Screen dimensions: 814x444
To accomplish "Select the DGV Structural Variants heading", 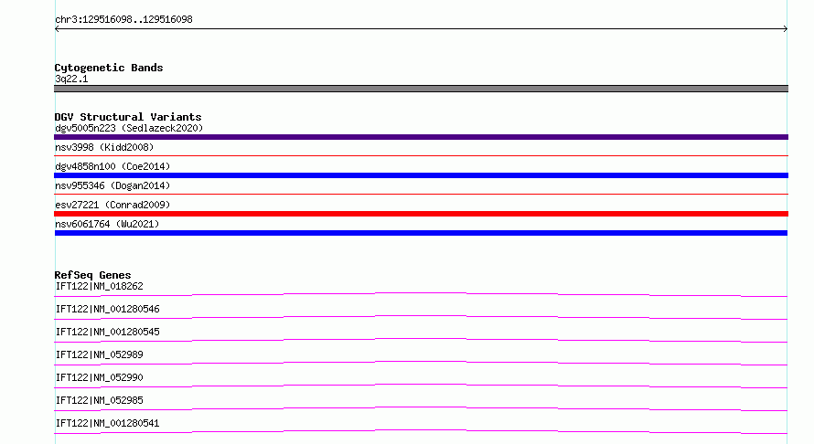I will (x=128, y=117).
